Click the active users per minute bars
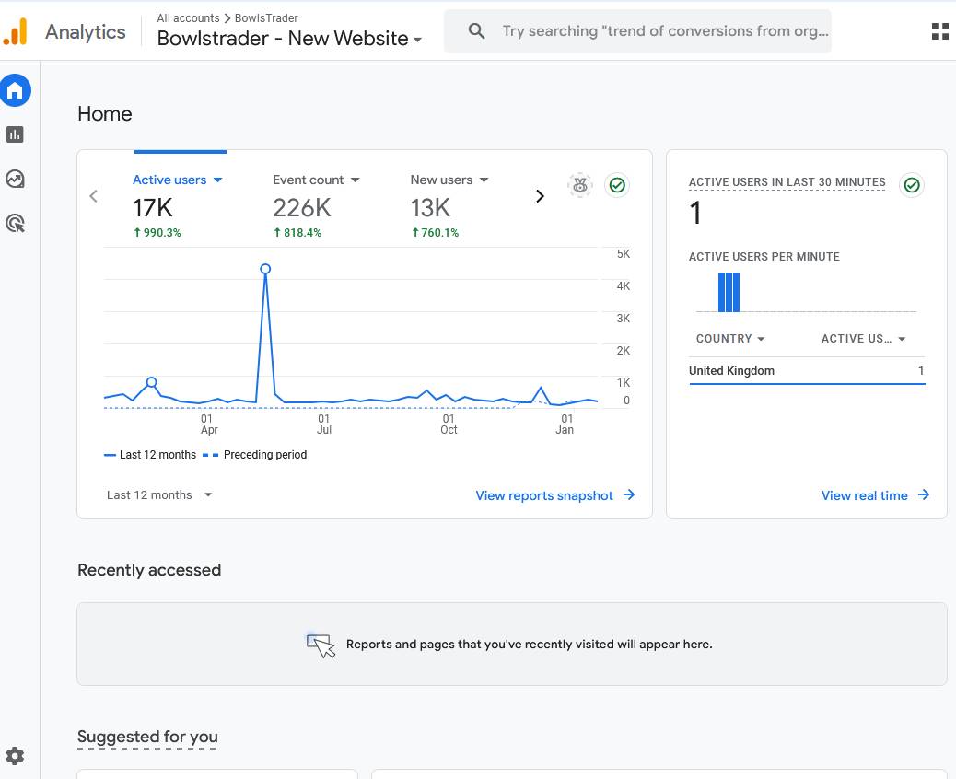This screenshot has width=956, height=779. pyautogui.click(x=729, y=292)
